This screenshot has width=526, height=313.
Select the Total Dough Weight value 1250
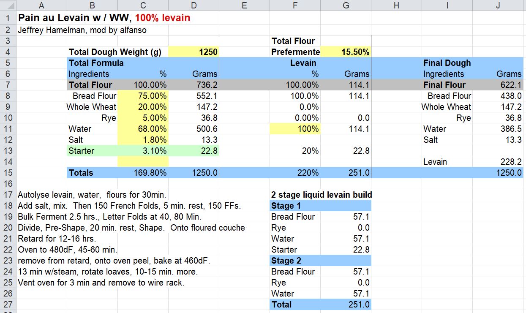tap(194, 52)
